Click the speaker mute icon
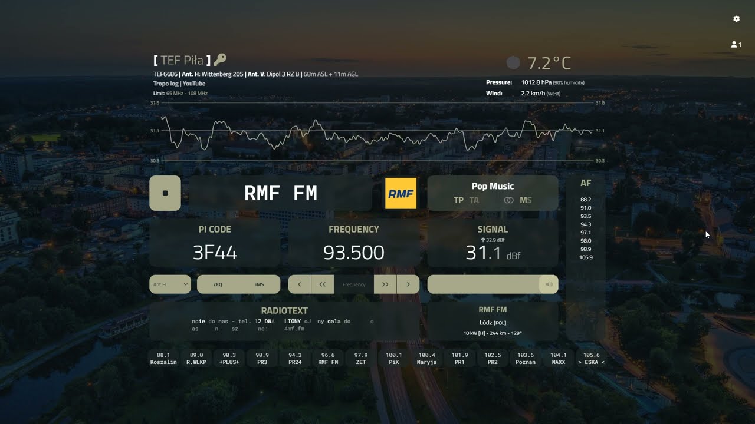The height and width of the screenshot is (424, 755). click(549, 284)
